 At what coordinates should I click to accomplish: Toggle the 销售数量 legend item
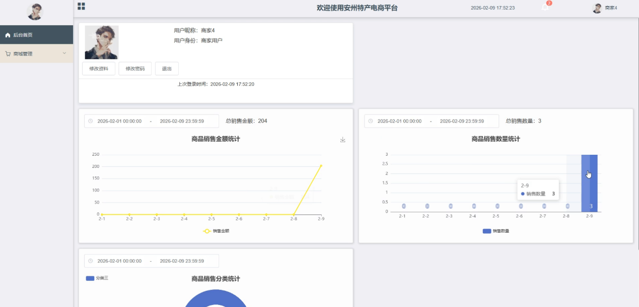point(496,231)
